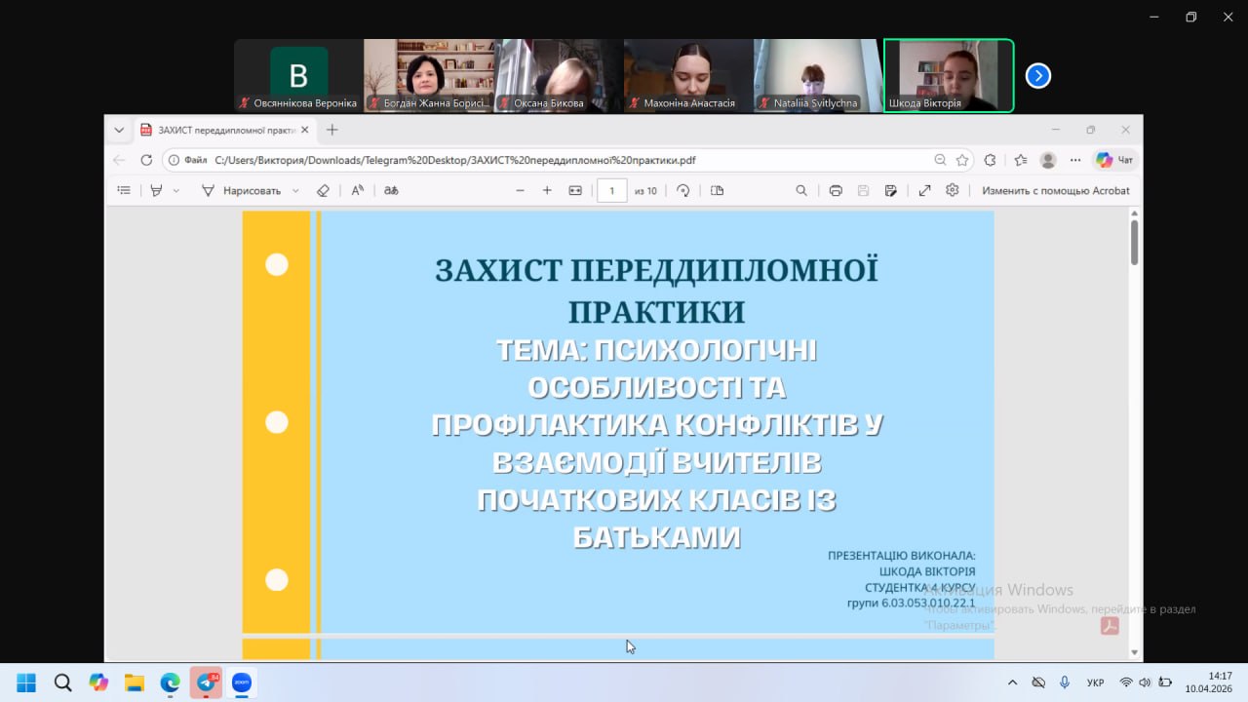Open the PDF table of contents sidebar
This screenshot has width=1248, height=702.
123,191
